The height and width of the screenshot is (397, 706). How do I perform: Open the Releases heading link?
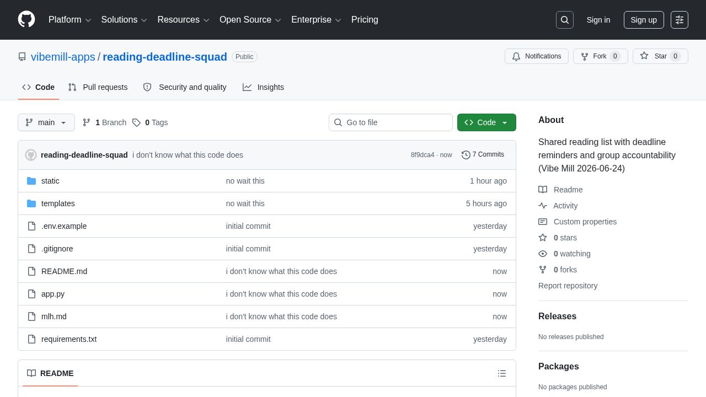(x=557, y=316)
